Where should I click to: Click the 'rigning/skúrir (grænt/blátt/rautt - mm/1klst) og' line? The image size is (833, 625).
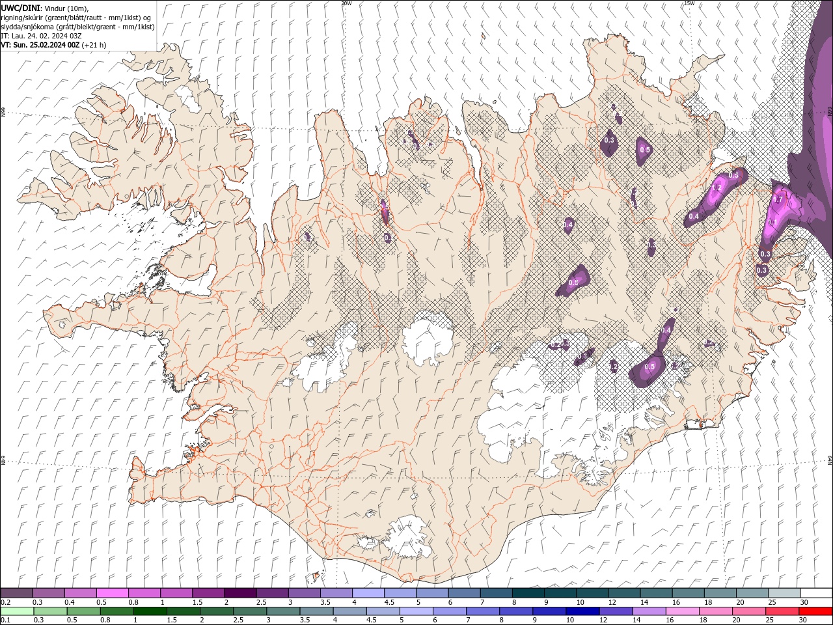click(76, 18)
